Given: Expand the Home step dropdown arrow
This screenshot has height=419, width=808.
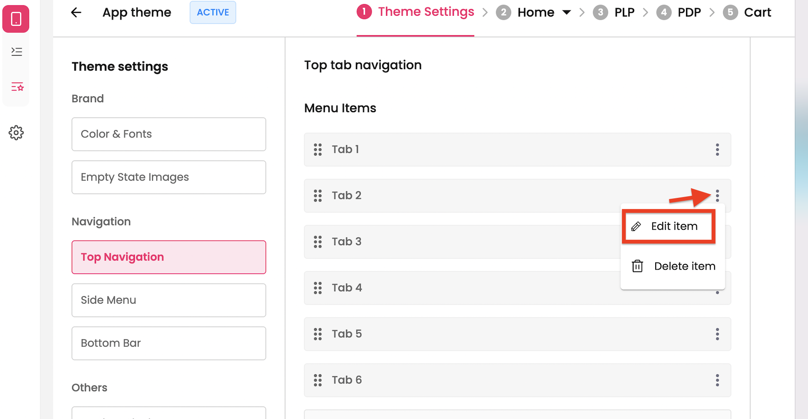Looking at the screenshot, I should (x=566, y=12).
